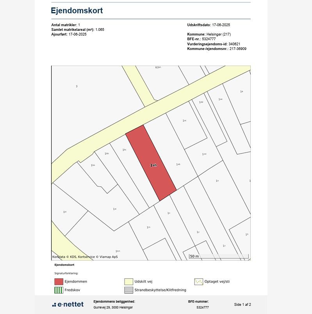Click the dotted Optaget vej/sti legend icon
This screenshot has height=314, width=312.
coord(198,282)
